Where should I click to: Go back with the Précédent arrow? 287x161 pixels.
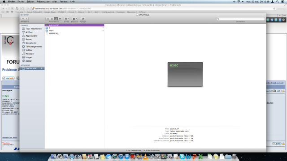pyautogui.click(x=23, y=19)
